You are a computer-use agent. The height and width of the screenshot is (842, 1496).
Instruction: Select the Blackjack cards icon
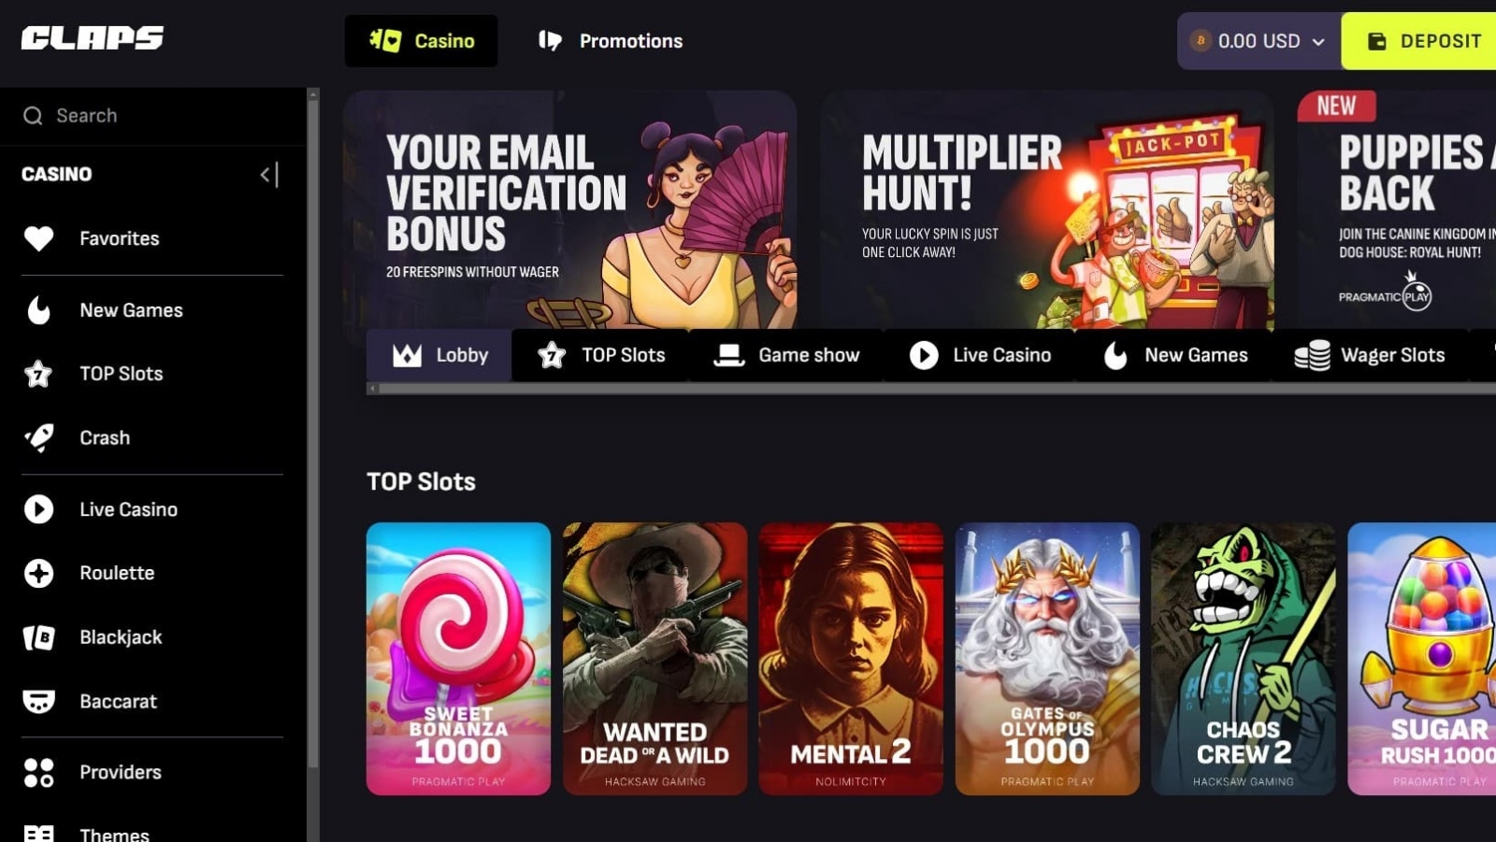pos(38,637)
